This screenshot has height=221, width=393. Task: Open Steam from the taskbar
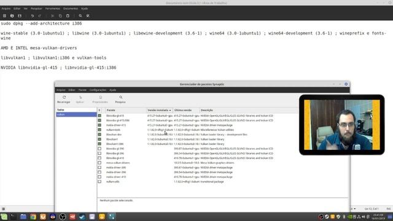[82, 217]
